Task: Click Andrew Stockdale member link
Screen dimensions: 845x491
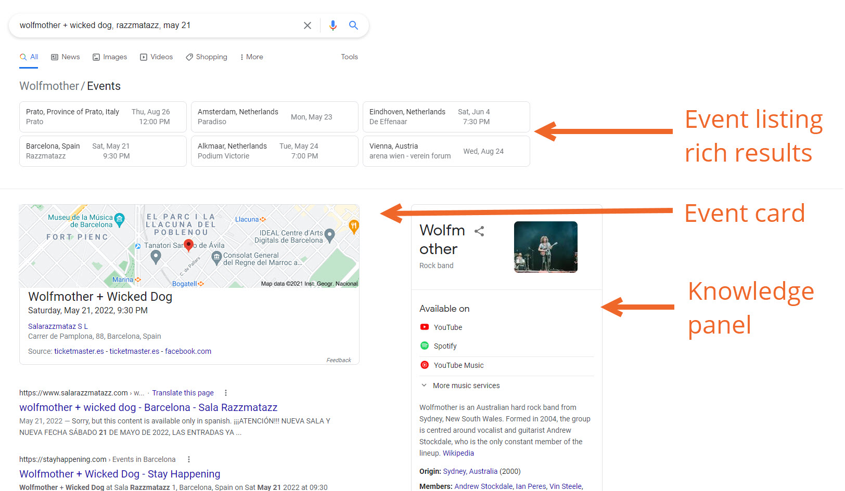Action: point(483,486)
